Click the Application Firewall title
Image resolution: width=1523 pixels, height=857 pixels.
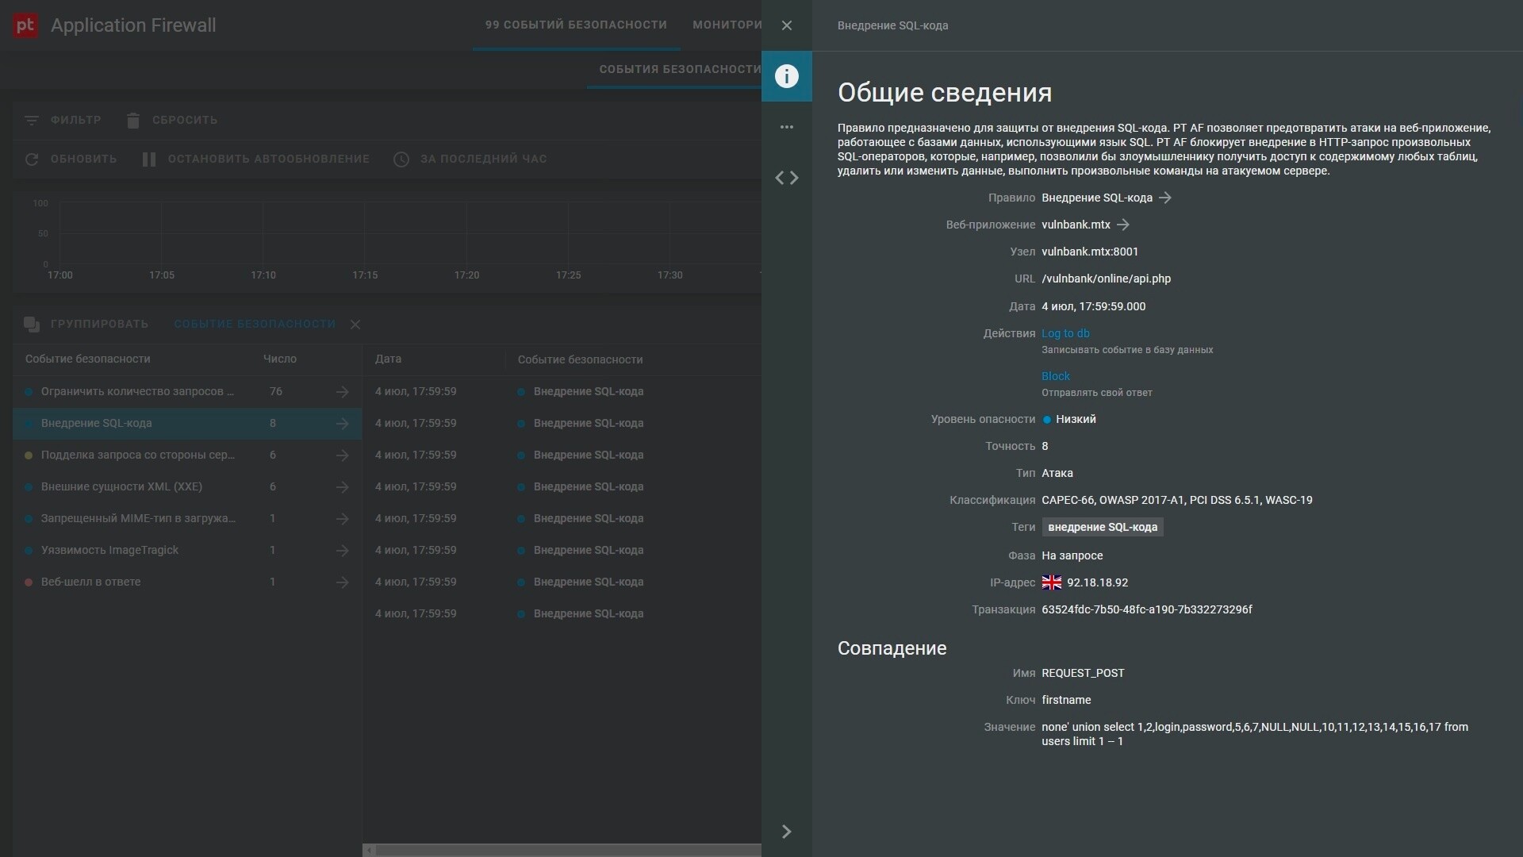133,25
